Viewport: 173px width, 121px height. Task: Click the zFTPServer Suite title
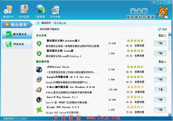coord(58,67)
